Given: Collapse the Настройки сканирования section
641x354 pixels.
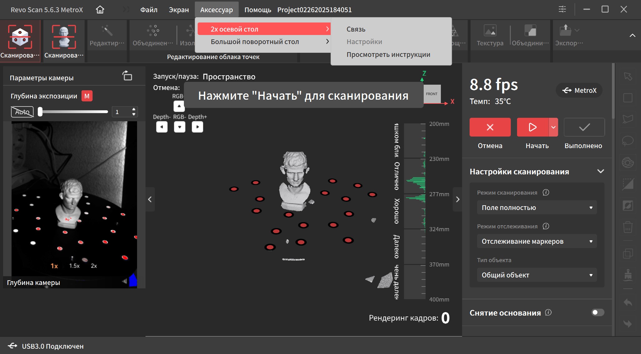Looking at the screenshot, I should click(600, 171).
